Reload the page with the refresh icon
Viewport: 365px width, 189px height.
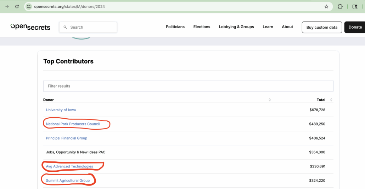[17, 6]
